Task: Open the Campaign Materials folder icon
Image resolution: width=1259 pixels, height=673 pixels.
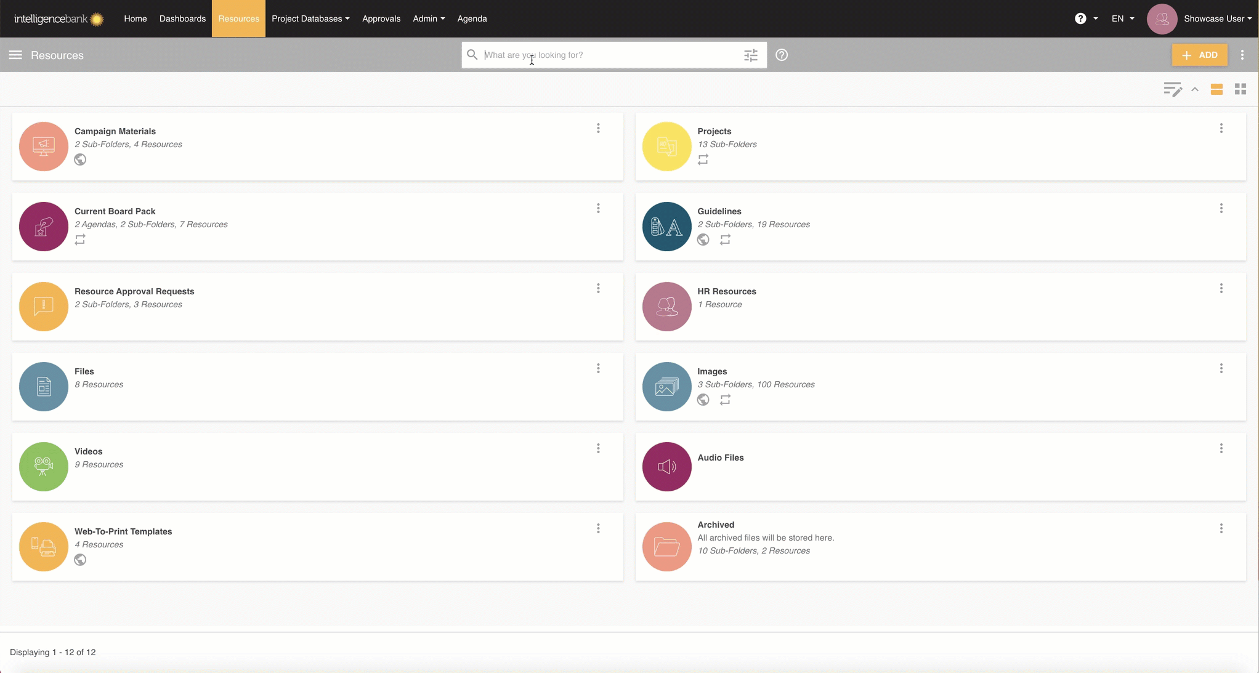Action: (x=43, y=147)
